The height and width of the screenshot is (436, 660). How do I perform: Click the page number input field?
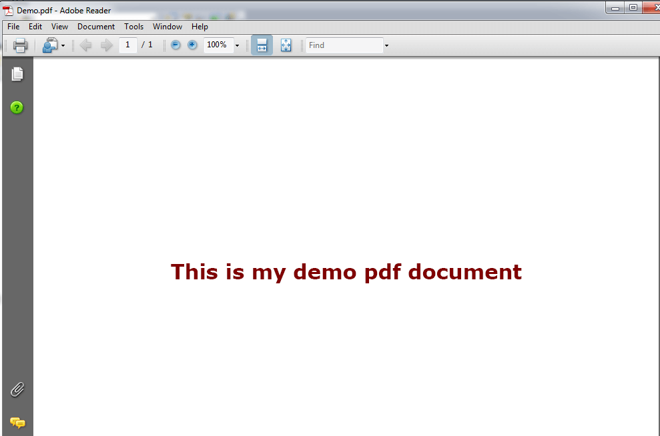(x=127, y=45)
